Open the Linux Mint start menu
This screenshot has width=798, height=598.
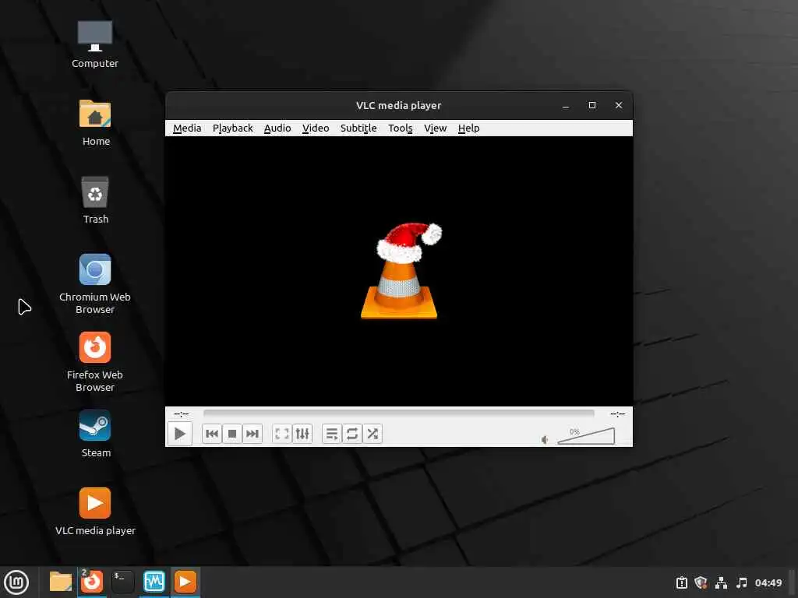click(x=16, y=582)
